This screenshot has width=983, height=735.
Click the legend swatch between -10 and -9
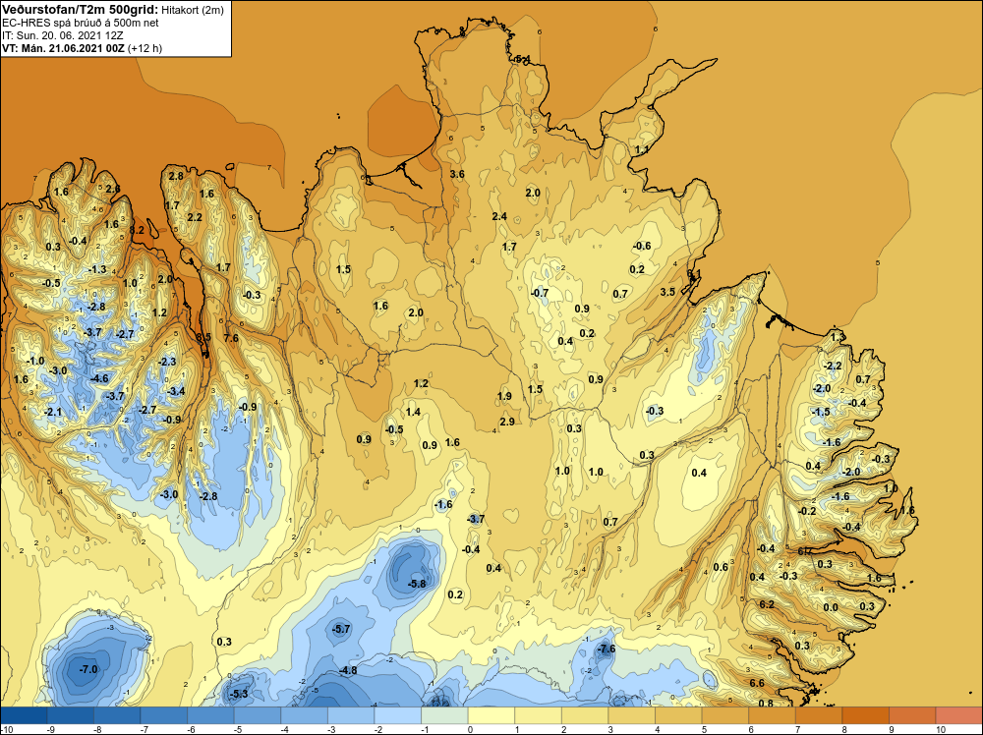coord(24,715)
